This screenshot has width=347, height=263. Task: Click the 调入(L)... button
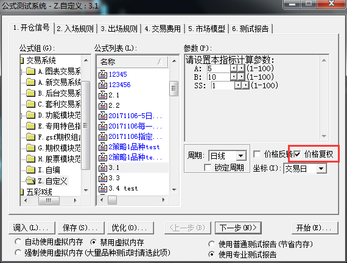(x=32, y=228)
